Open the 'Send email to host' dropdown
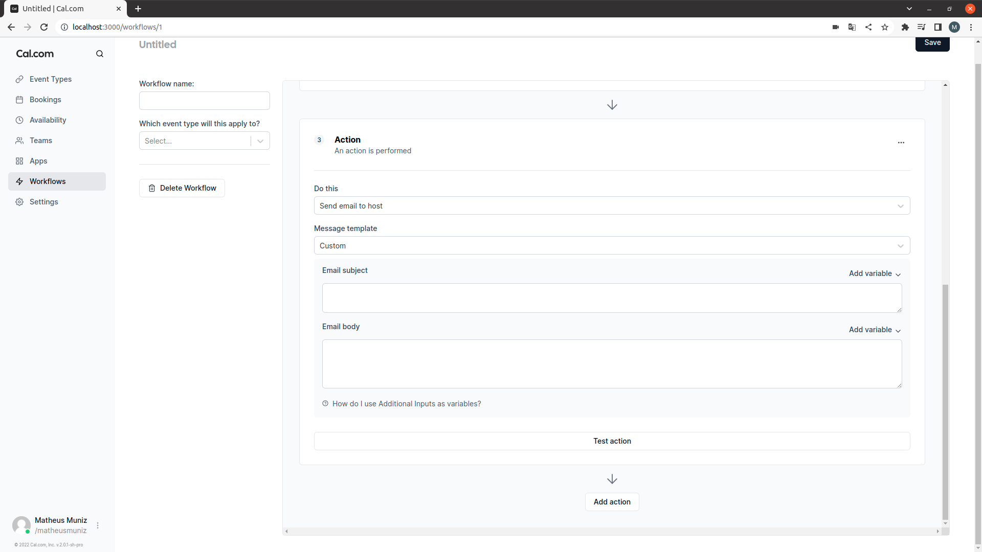Image resolution: width=982 pixels, height=552 pixels. tap(612, 205)
